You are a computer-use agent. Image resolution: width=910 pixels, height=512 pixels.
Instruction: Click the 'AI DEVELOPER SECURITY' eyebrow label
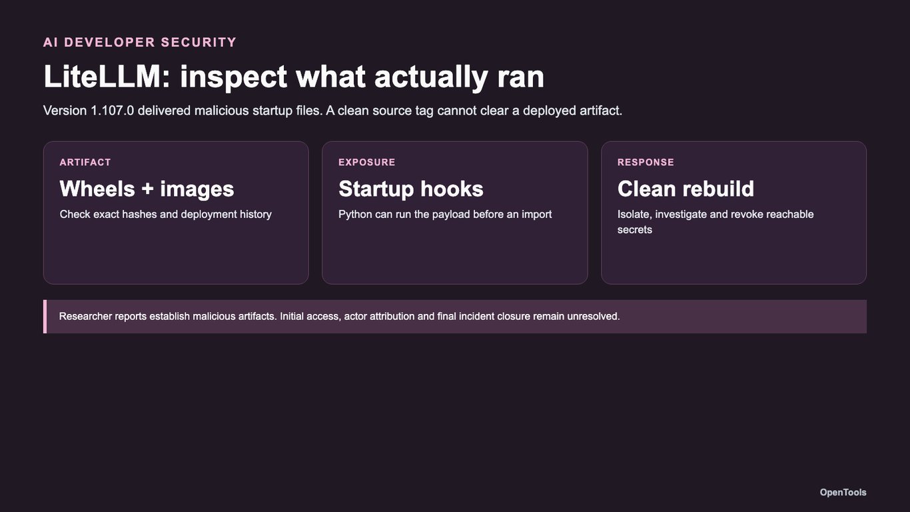[x=140, y=42]
